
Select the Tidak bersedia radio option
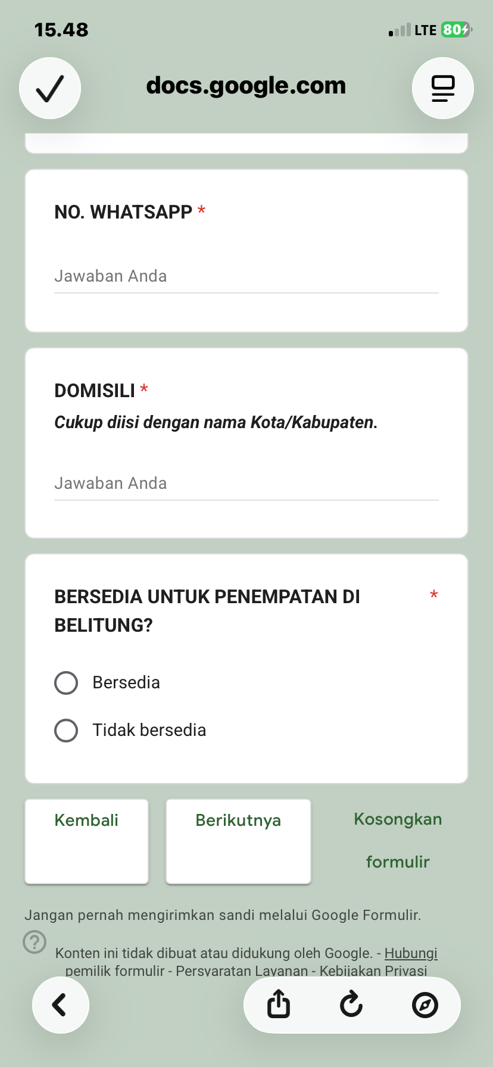point(66,731)
